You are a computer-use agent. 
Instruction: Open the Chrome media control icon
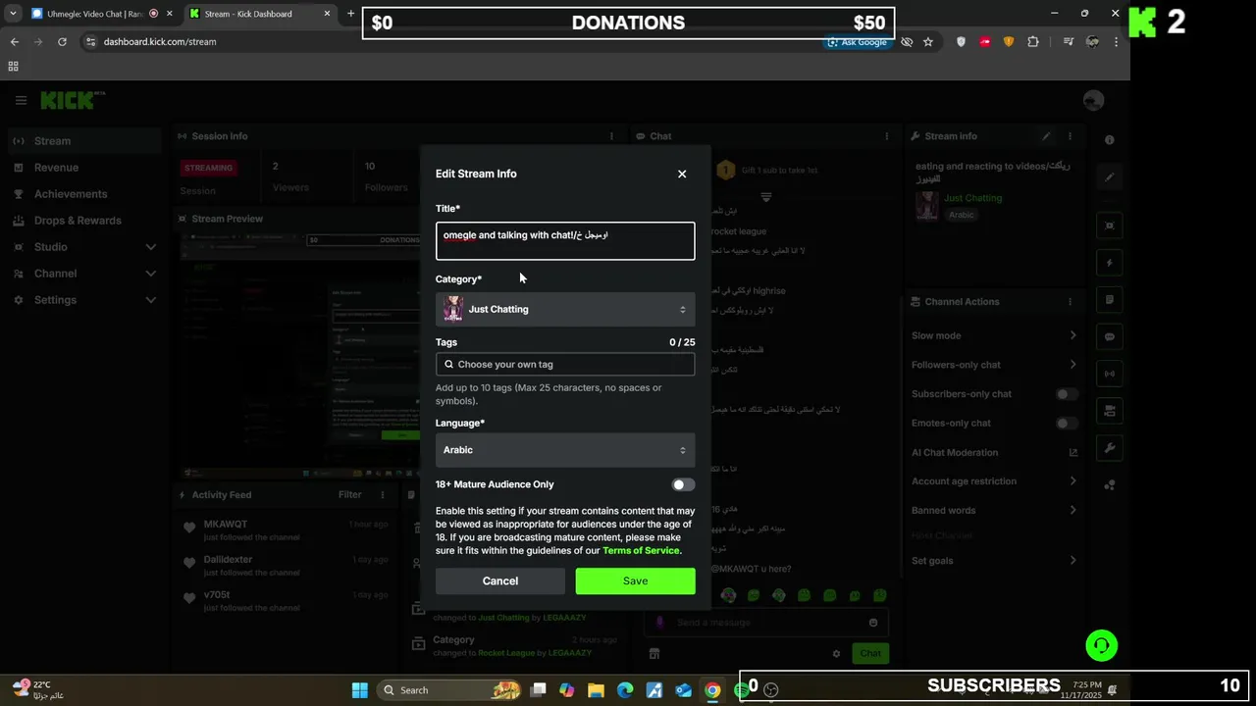1068,42
